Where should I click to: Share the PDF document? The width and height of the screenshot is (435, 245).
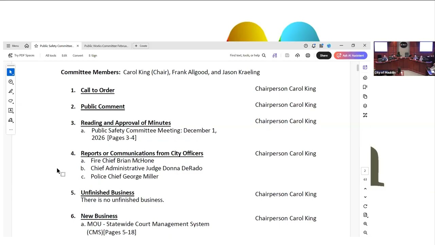[324, 55]
